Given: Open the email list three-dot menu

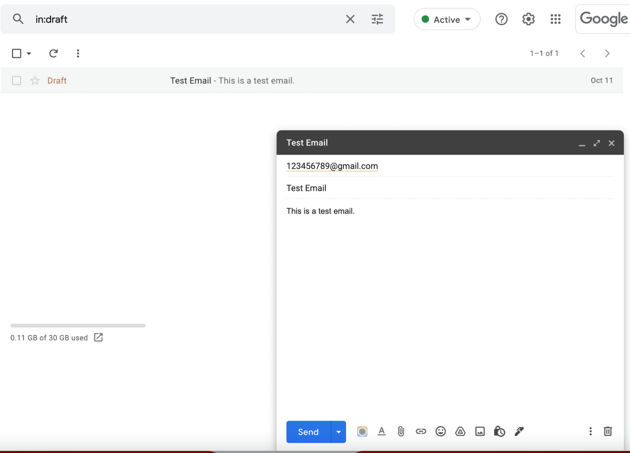Looking at the screenshot, I should 78,53.
